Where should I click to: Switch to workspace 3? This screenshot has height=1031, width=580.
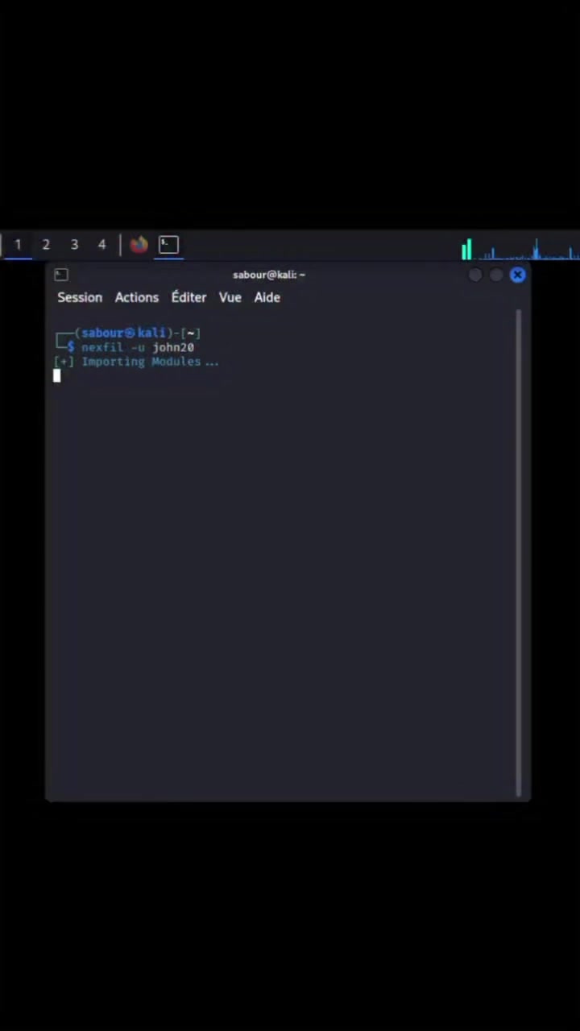point(74,244)
